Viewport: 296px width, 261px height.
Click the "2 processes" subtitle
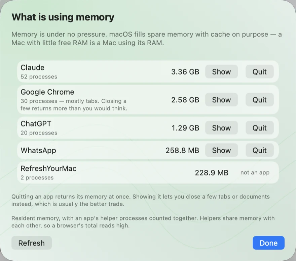(37, 178)
